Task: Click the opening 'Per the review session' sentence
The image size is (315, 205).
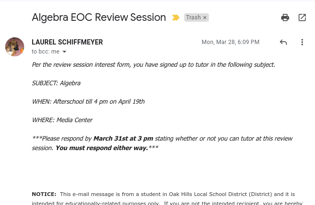Action: 153,64
